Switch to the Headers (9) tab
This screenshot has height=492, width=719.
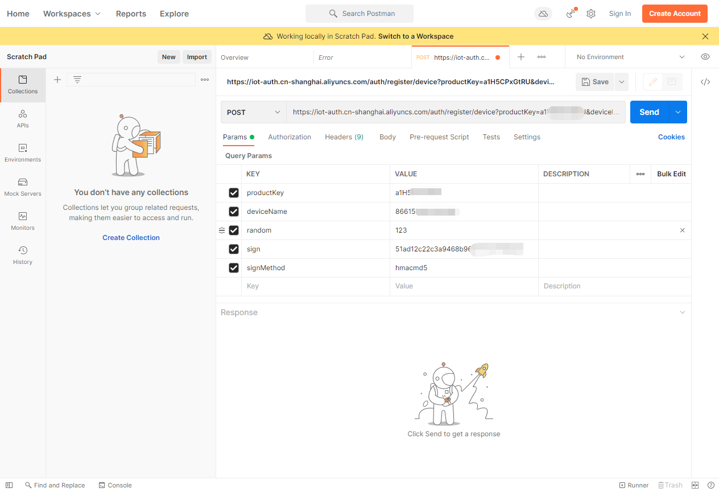tap(344, 137)
